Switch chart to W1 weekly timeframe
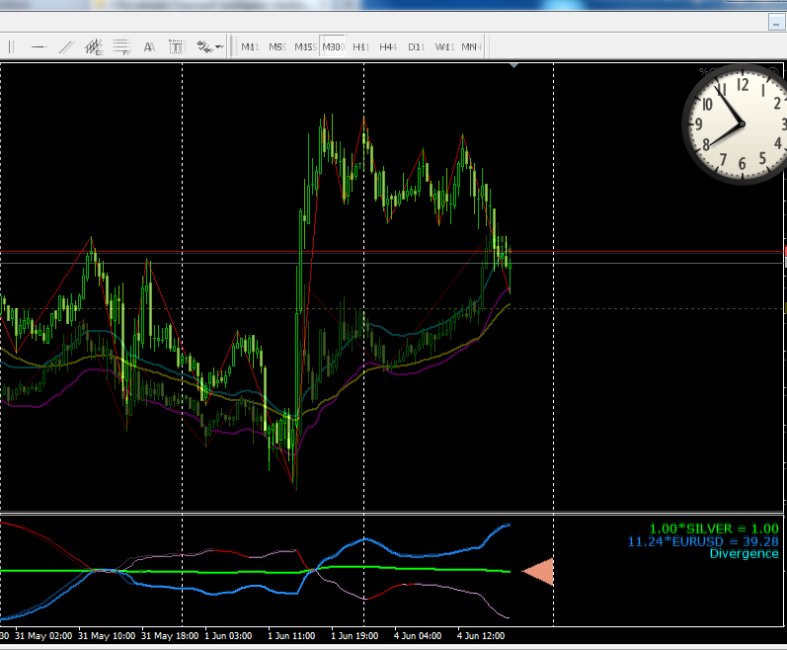The width and height of the screenshot is (787, 650). coord(444,46)
